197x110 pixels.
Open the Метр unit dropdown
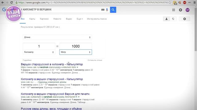click(75, 52)
